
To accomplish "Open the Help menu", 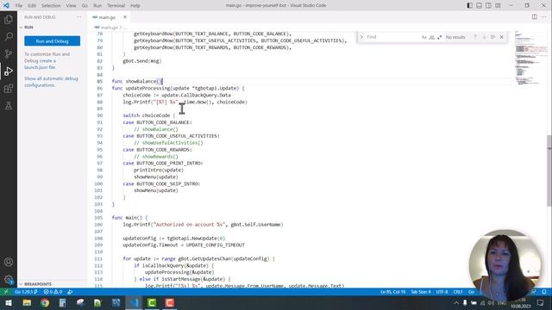I will 135,5.
